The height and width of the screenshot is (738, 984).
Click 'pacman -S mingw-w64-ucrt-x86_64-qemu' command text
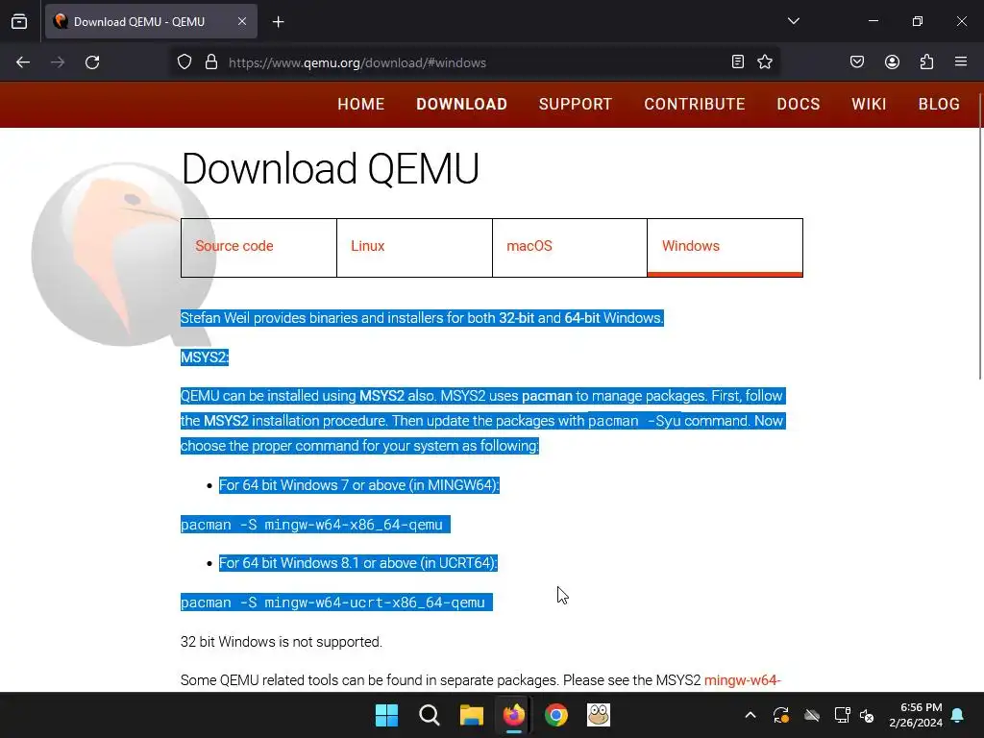click(x=332, y=603)
